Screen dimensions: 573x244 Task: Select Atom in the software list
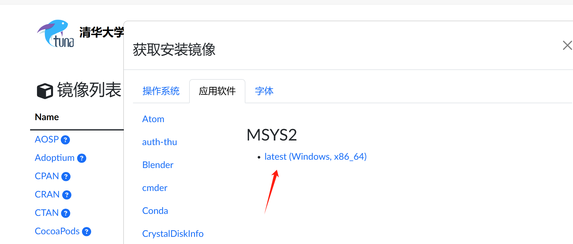point(153,119)
